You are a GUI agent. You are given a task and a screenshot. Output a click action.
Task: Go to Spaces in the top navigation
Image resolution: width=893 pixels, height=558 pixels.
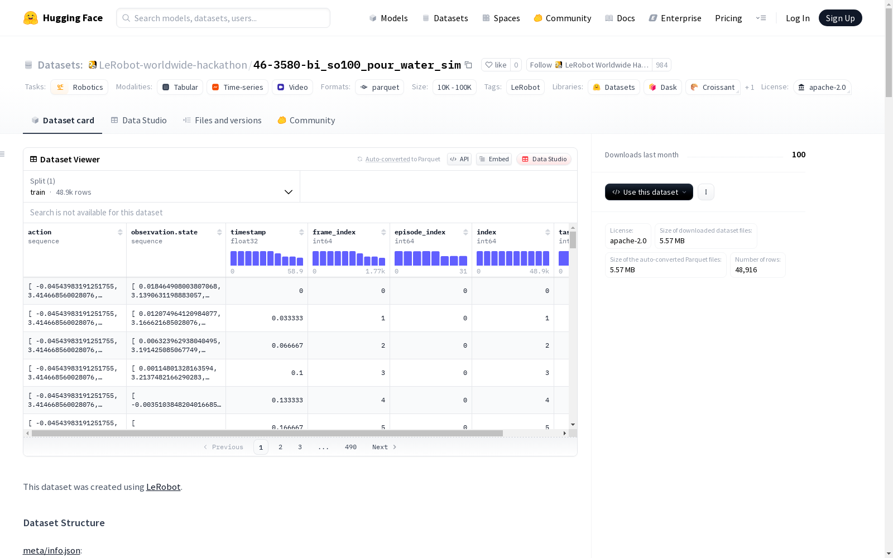[501, 18]
